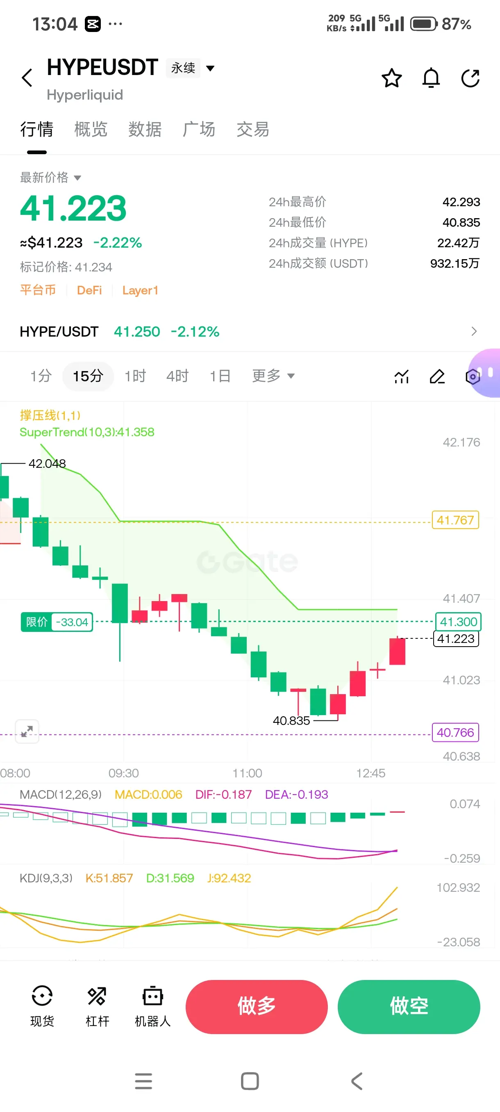Select 4时 timeframe
This screenshot has width=500, height=1112.
click(178, 376)
